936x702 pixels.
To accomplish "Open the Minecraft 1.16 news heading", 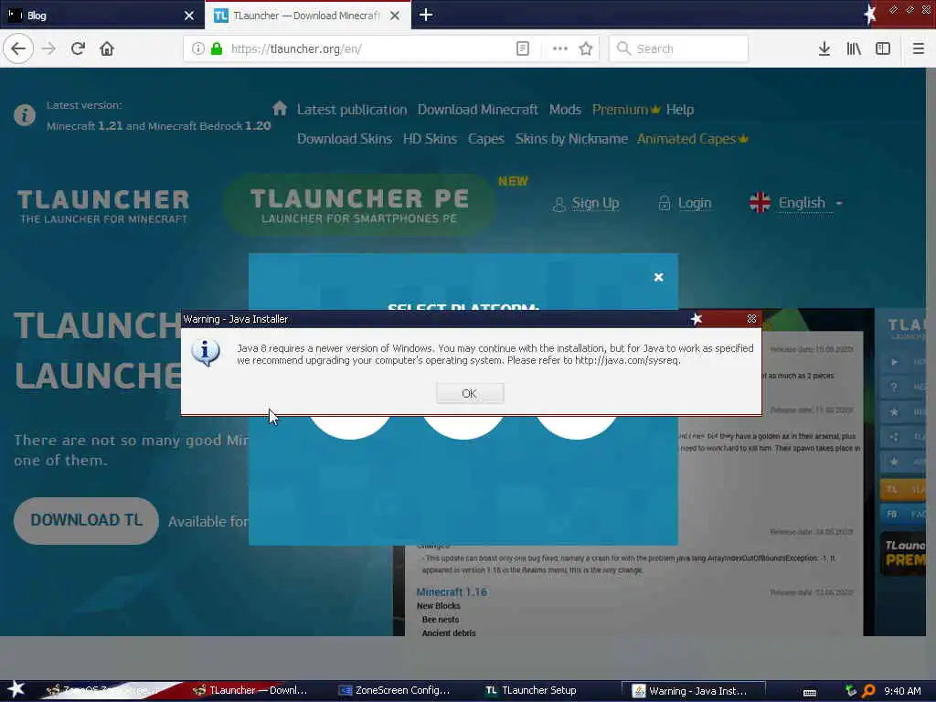I will [452, 591].
